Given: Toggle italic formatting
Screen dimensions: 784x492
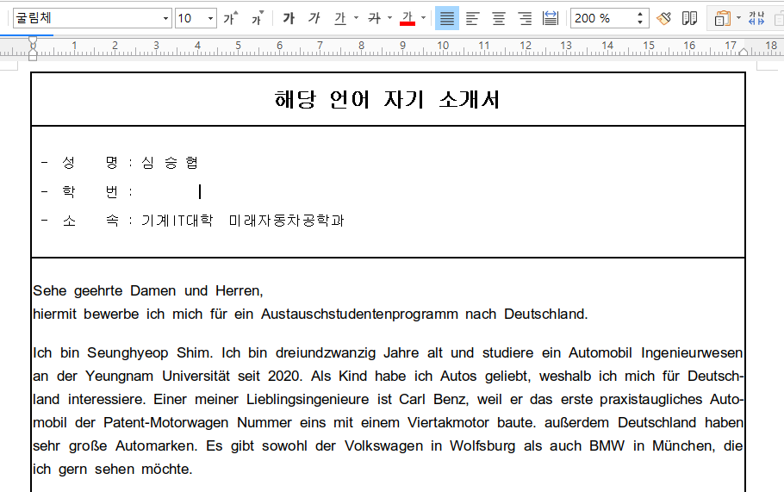Looking at the screenshot, I should tap(314, 18).
